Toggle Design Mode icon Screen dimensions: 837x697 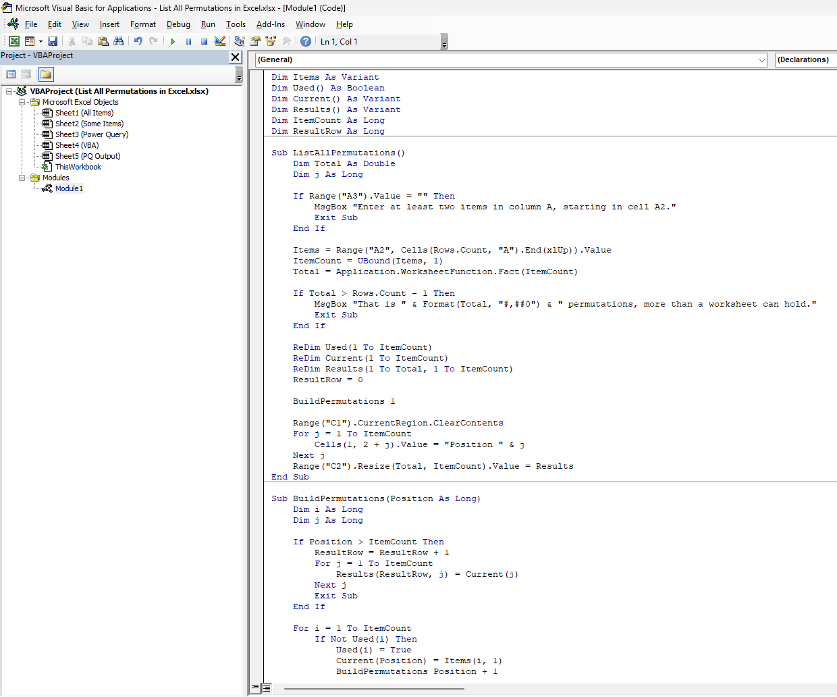click(220, 41)
